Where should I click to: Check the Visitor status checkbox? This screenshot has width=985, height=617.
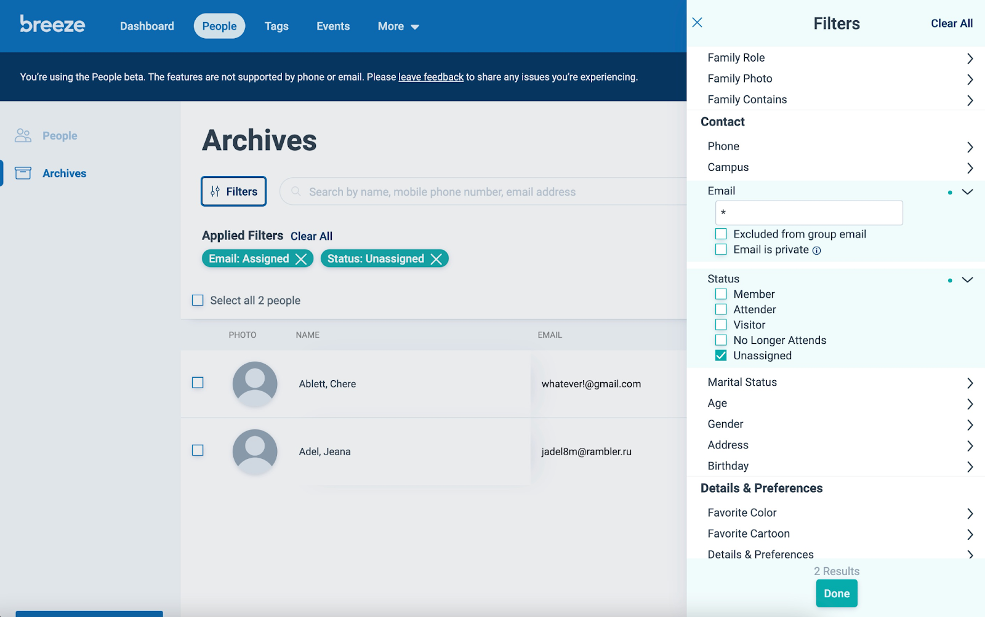click(x=721, y=325)
